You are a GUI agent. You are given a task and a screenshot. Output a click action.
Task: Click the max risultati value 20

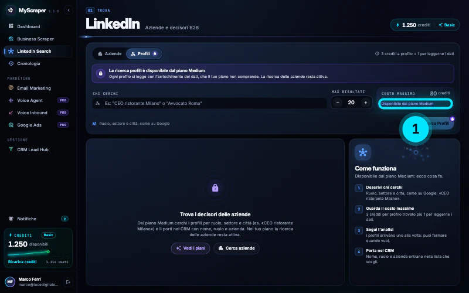(x=351, y=103)
